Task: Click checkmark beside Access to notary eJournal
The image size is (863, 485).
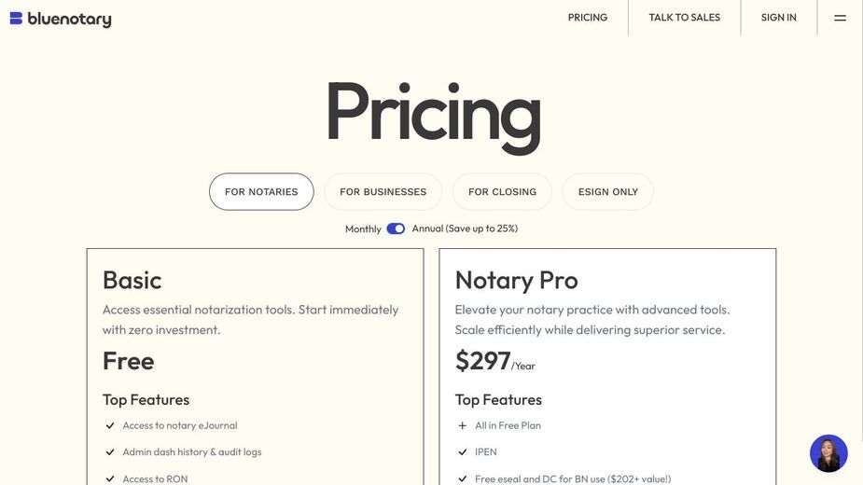Action: click(x=110, y=425)
